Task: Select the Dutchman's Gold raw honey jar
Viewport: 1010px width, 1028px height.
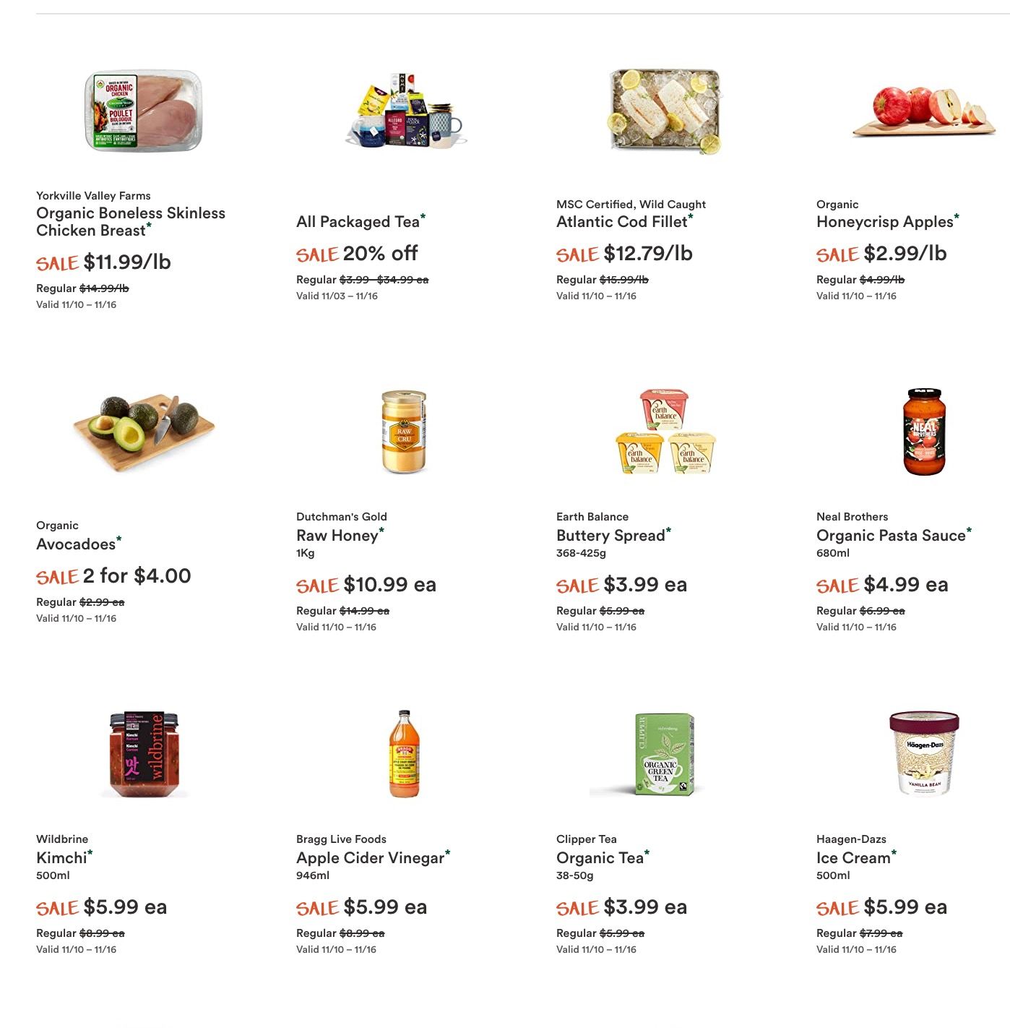Action: [x=404, y=432]
